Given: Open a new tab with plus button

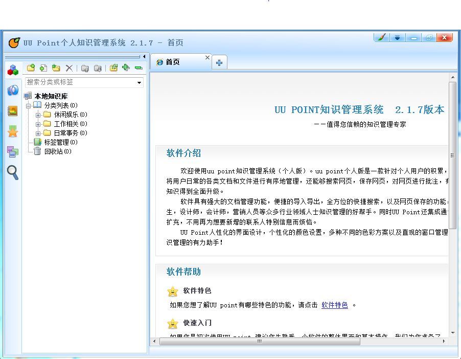Looking at the screenshot, I should tap(219, 62).
